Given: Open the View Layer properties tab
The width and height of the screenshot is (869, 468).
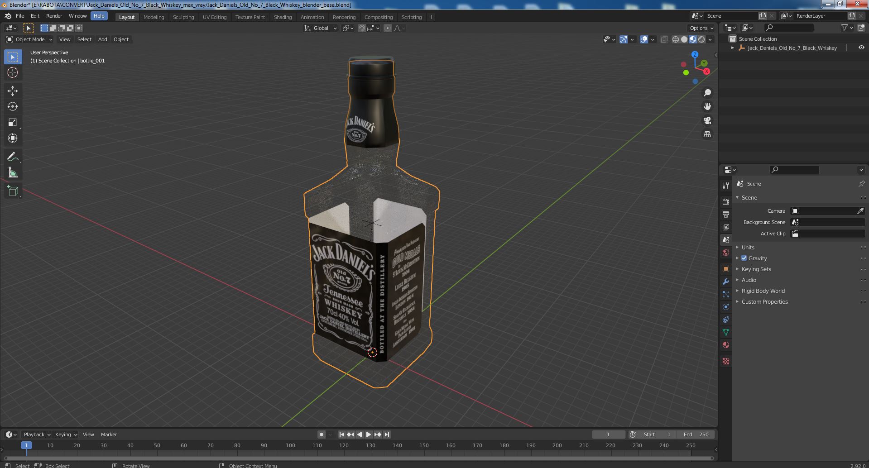Looking at the screenshot, I should click(x=726, y=227).
